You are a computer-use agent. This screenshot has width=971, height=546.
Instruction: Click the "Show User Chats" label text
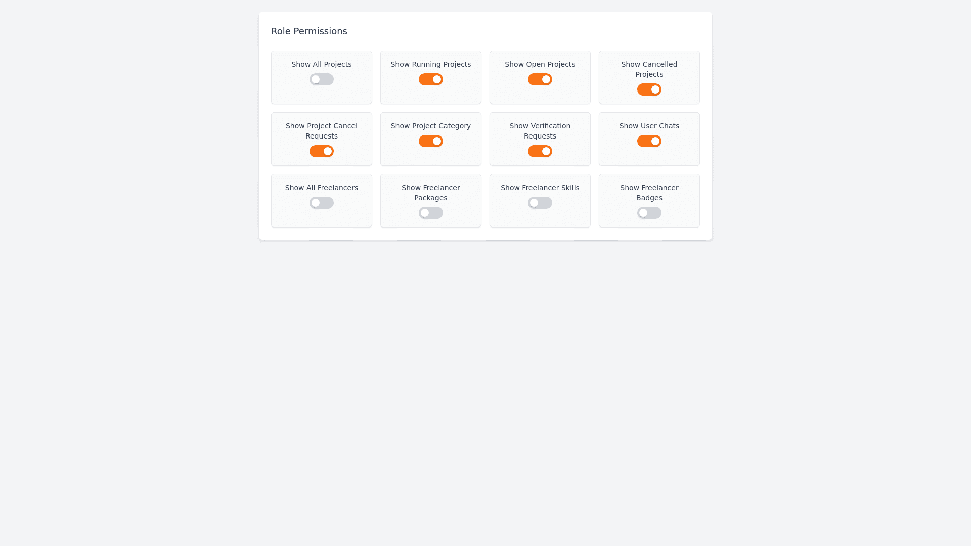(x=649, y=126)
